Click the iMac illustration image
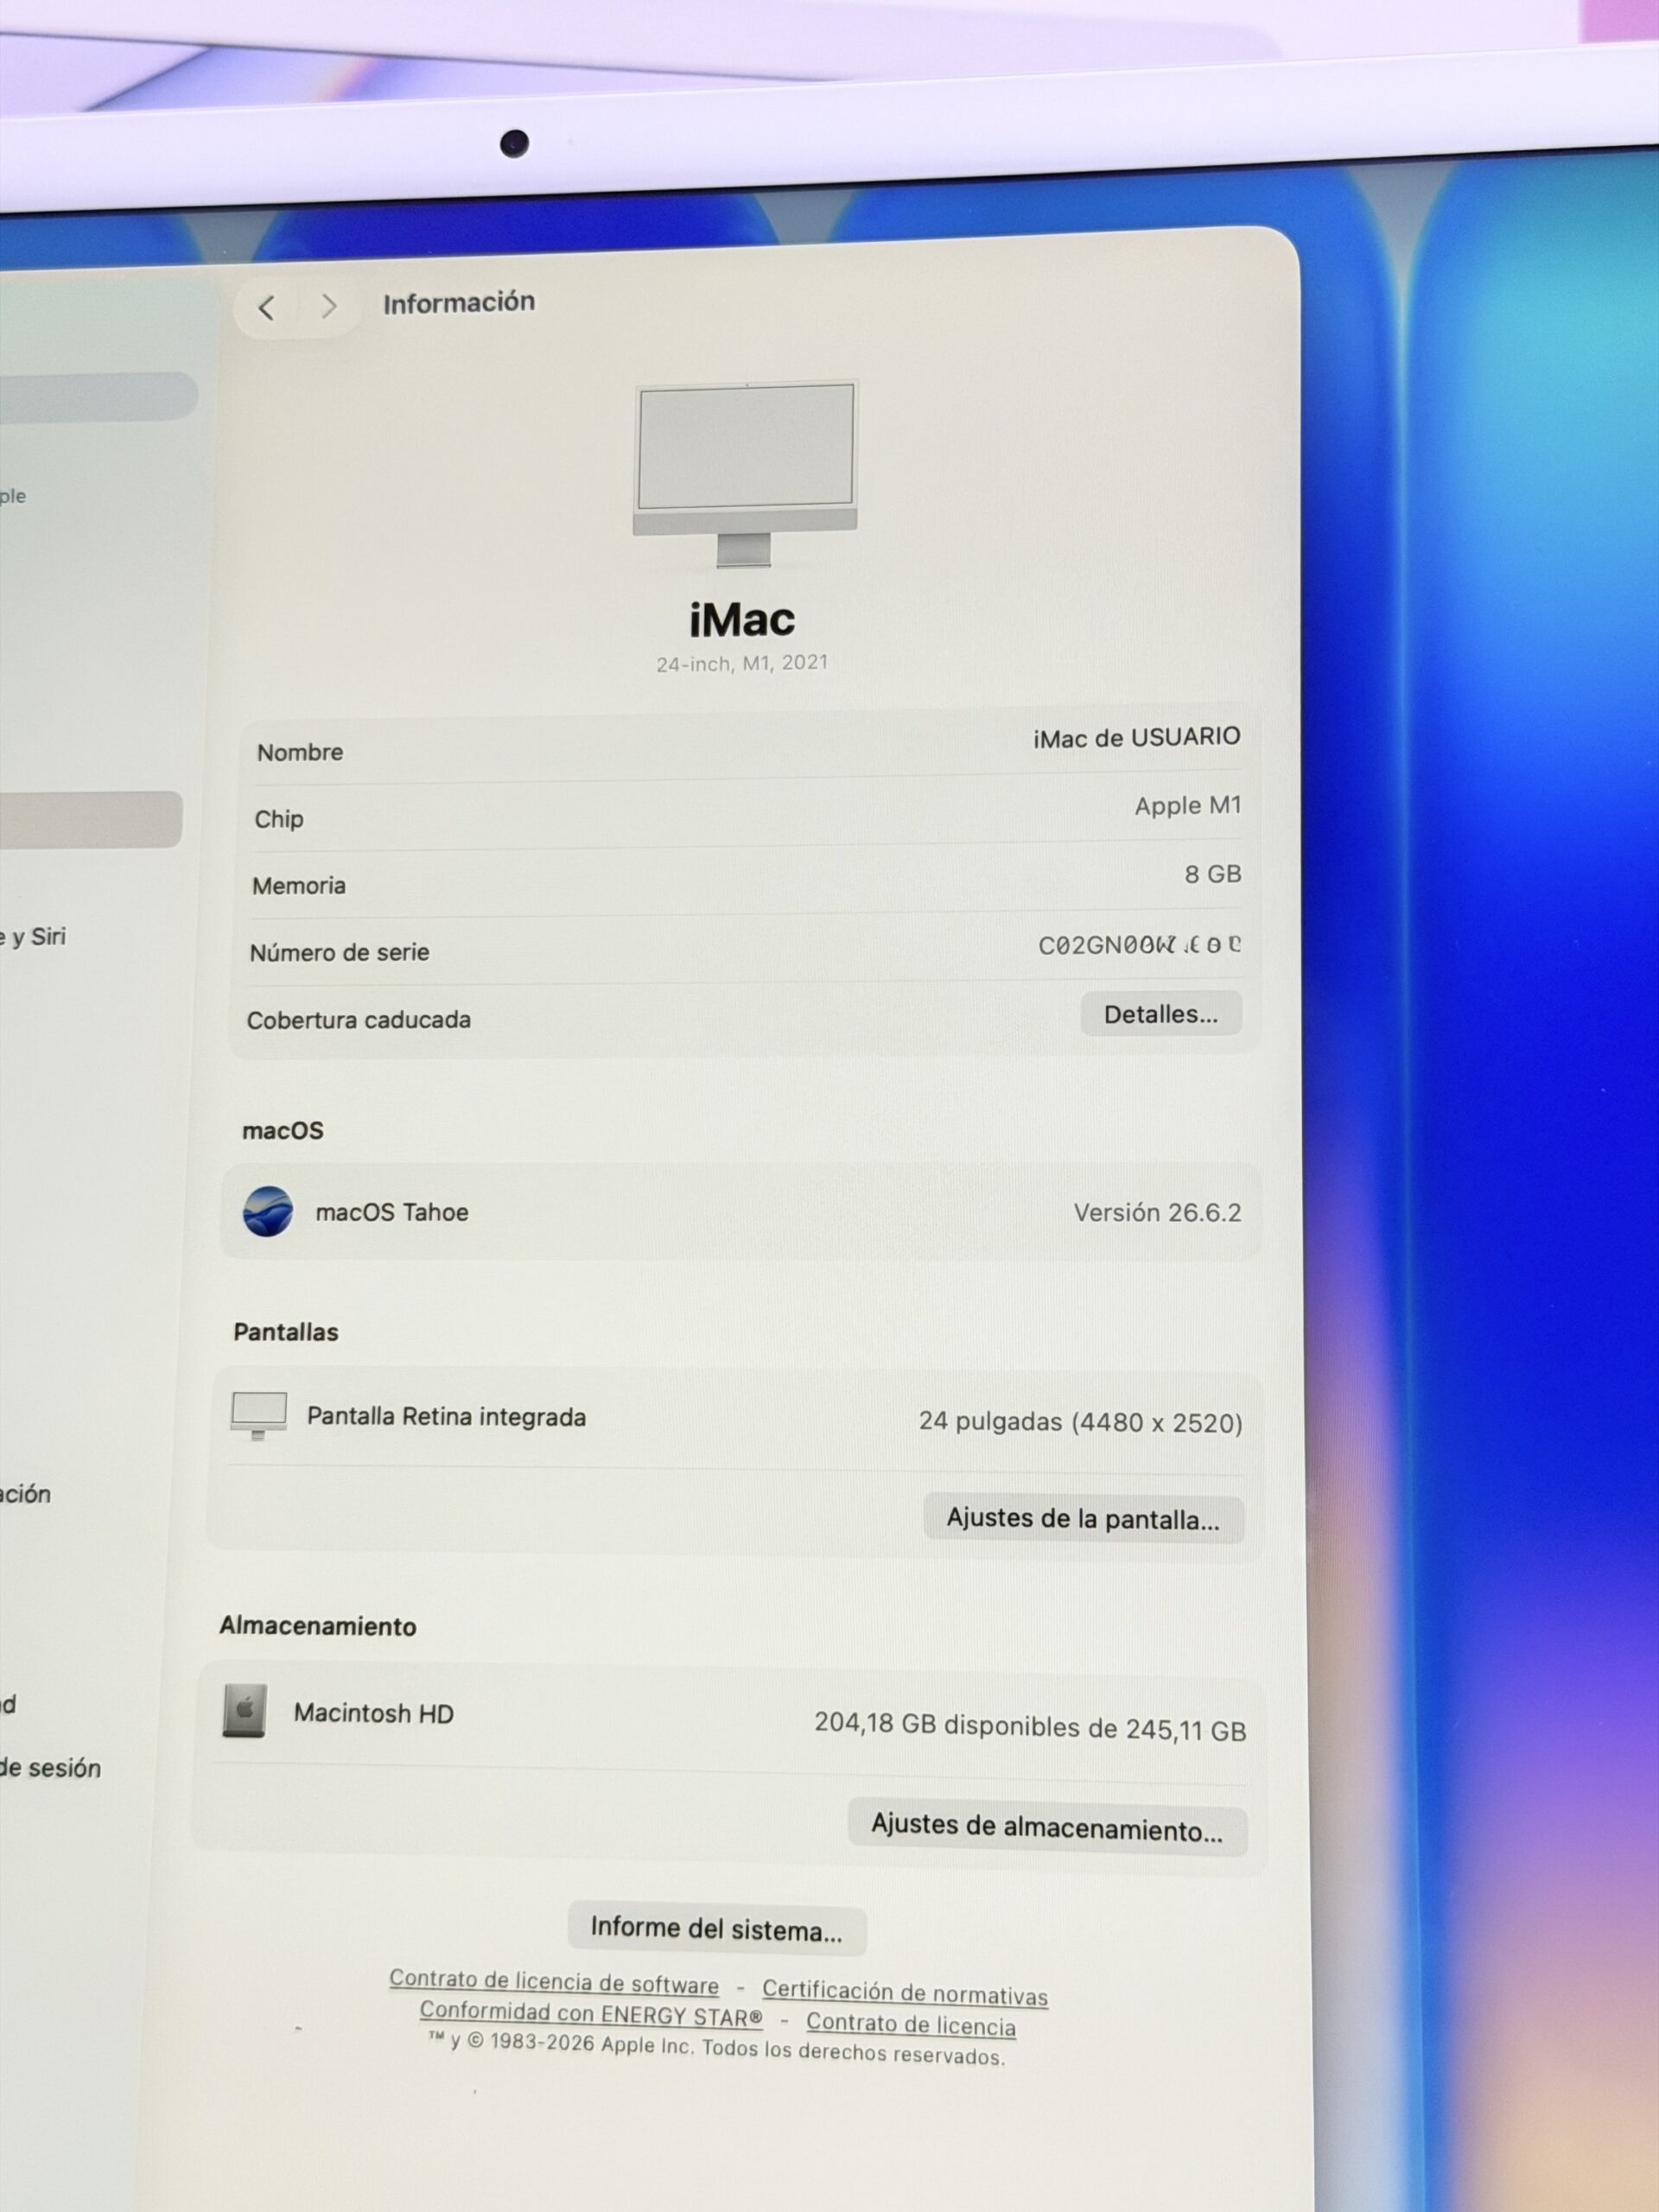The height and width of the screenshot is (2212, 1659). click(746, 473)
